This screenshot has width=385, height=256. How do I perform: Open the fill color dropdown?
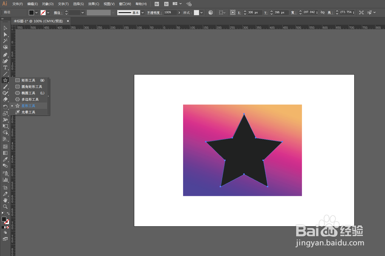[x=37, y=12]
